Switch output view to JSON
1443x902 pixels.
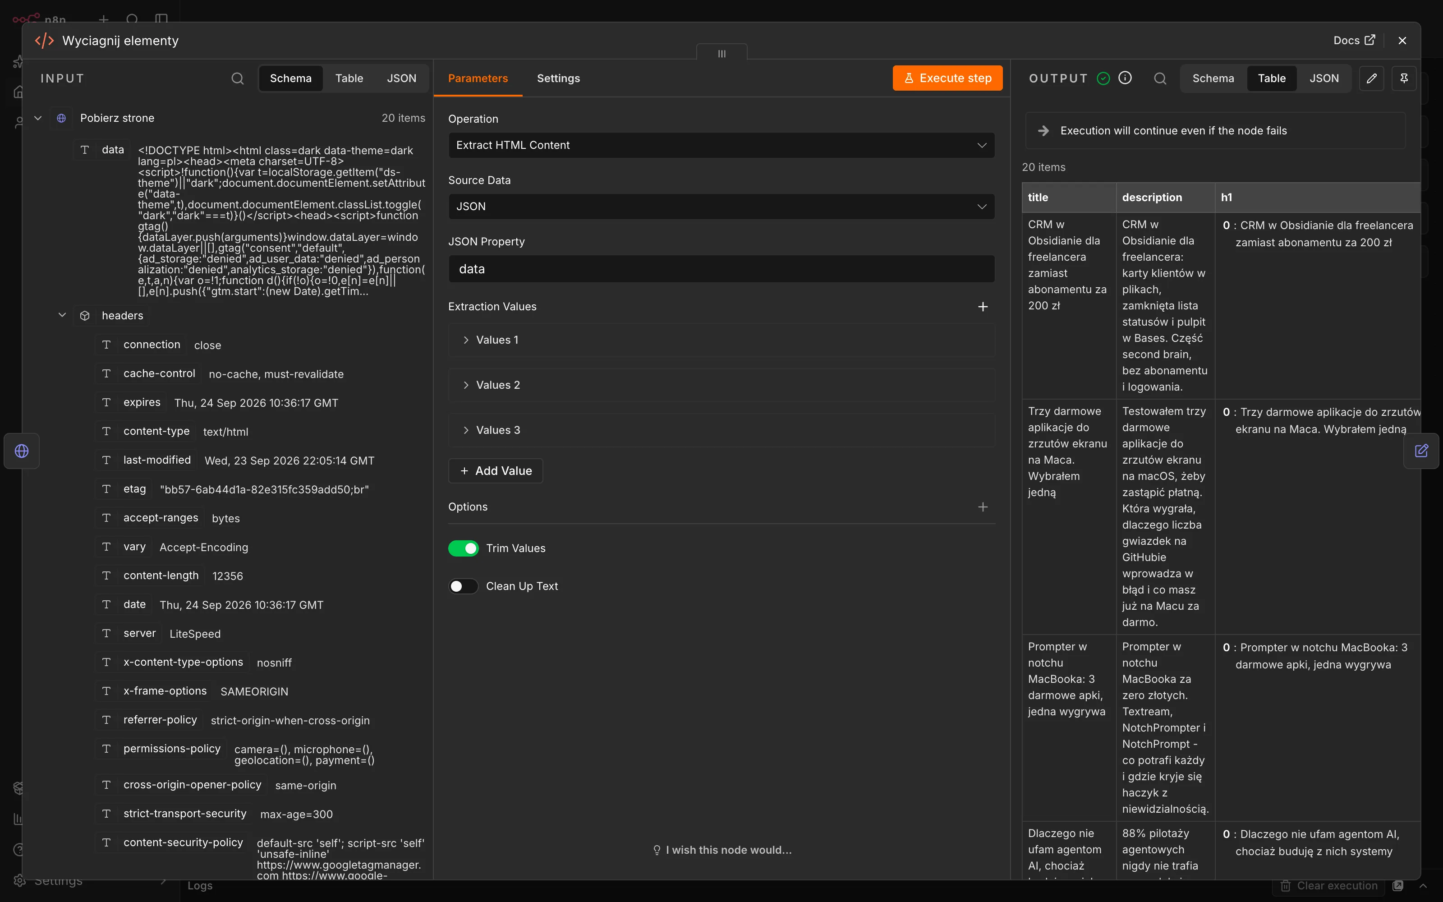[x=1324, y=78]
